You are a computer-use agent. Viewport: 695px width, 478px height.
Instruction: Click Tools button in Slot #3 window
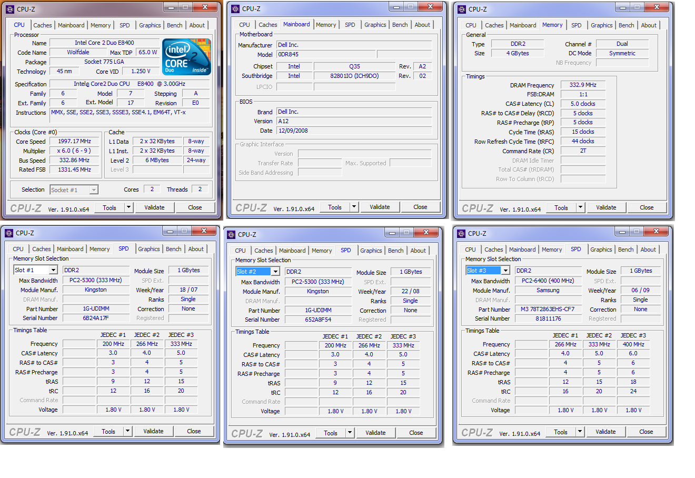[561, 432]
